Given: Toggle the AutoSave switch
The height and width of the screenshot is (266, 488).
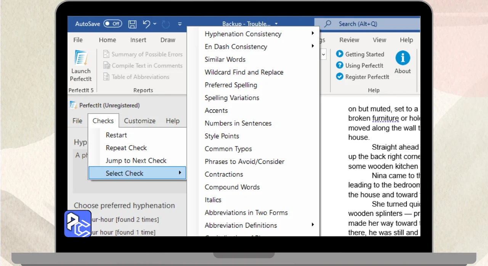Looking at the screenshot, I should (x=112, y=24).
